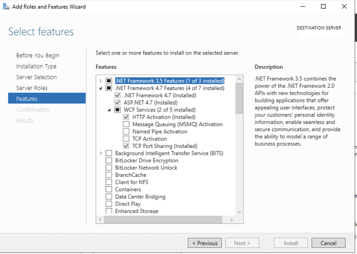Enable BranchCache feature checkbox

(x=109, y=175)
